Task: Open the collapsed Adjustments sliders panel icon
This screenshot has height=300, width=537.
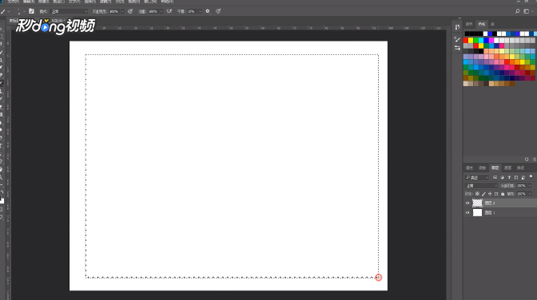Action: (457, 48)
